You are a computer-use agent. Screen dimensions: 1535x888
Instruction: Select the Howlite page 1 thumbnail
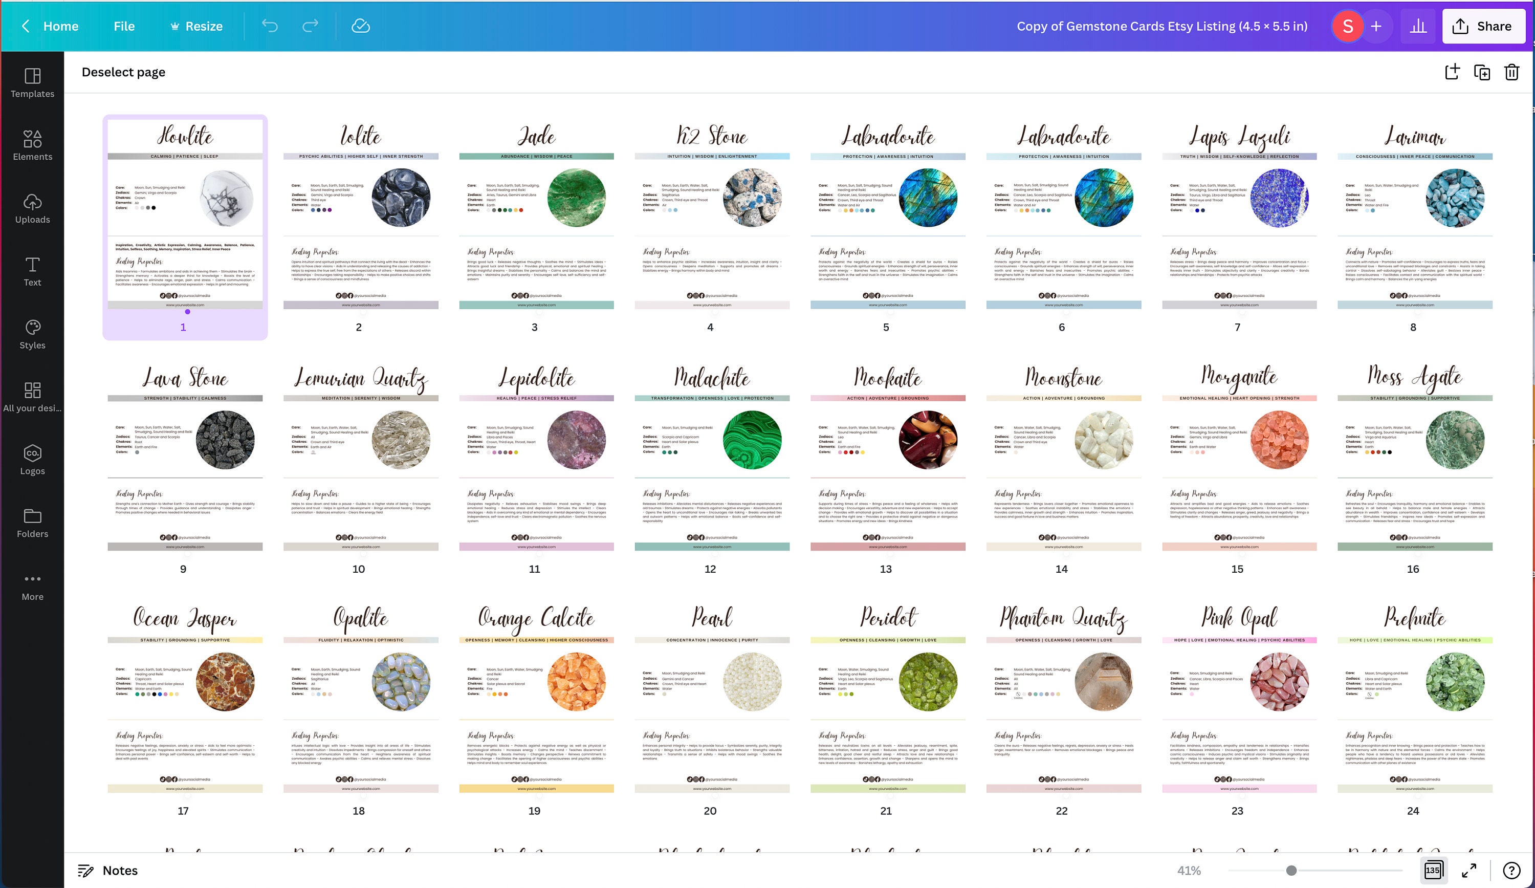(x=185, y=214)
